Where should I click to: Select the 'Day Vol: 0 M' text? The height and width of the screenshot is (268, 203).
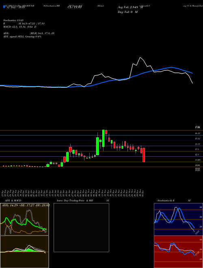coord(127,12)
